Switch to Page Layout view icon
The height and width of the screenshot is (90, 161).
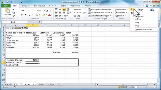point(123,87)
